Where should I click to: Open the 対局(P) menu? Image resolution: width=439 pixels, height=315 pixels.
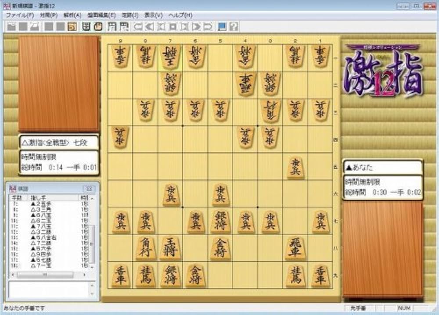[49, 15]
